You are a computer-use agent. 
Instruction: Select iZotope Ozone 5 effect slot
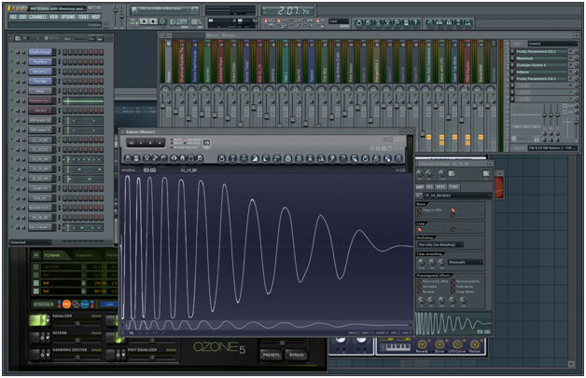[541, 65]
